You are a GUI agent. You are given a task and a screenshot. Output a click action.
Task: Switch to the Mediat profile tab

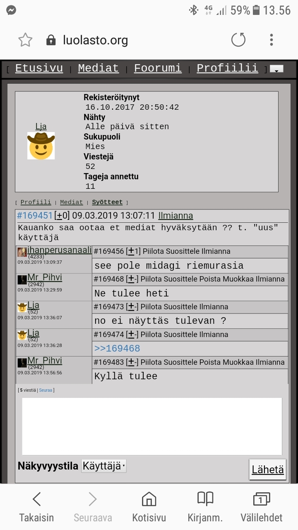72,202
